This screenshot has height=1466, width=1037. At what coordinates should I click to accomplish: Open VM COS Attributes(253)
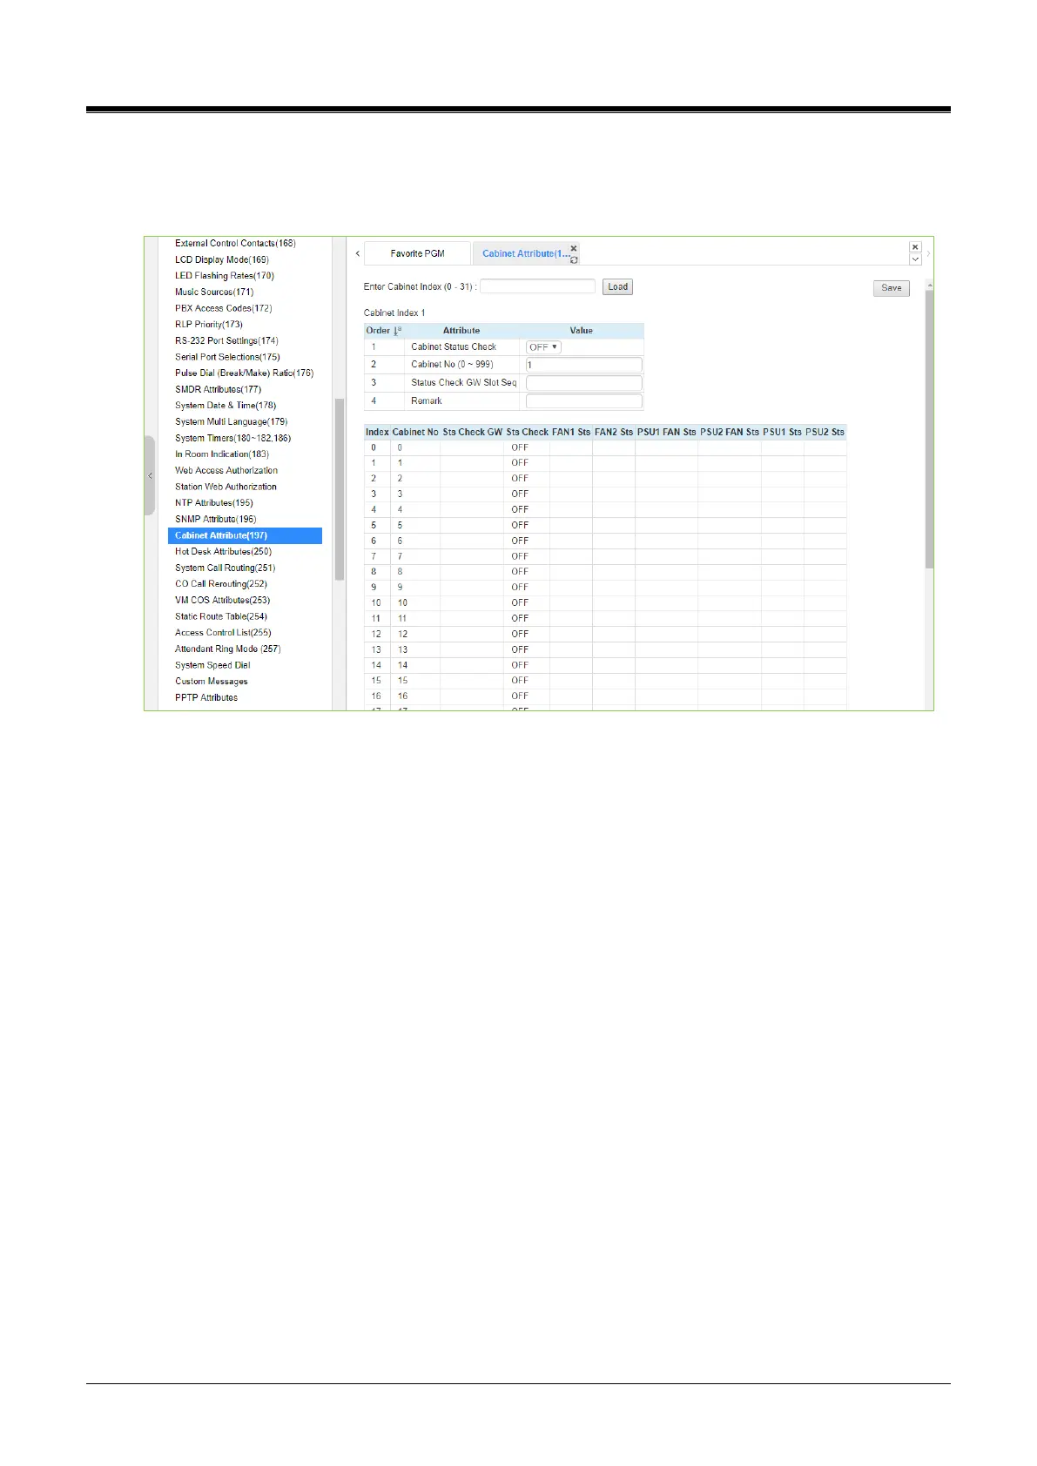point(222,601)
